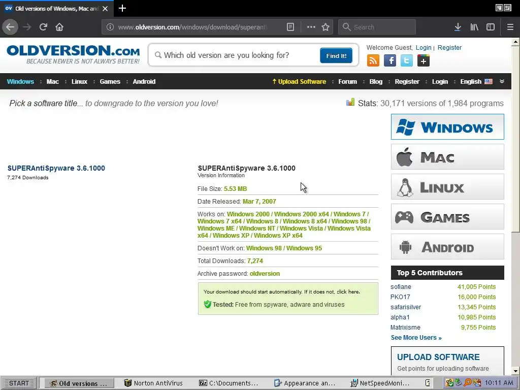Viewport: 520px width, 390px height.
Task: Switch to C:\Documents taskbar item
Action: pos(229,383)
